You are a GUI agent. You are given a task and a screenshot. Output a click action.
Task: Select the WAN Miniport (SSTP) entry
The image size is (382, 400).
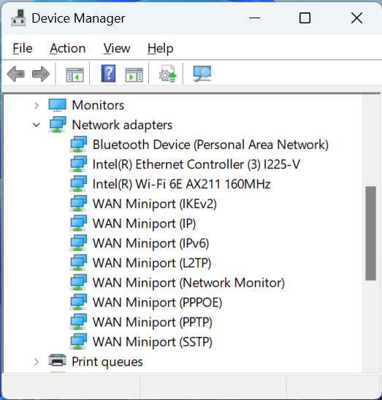(x=153, y=342)
